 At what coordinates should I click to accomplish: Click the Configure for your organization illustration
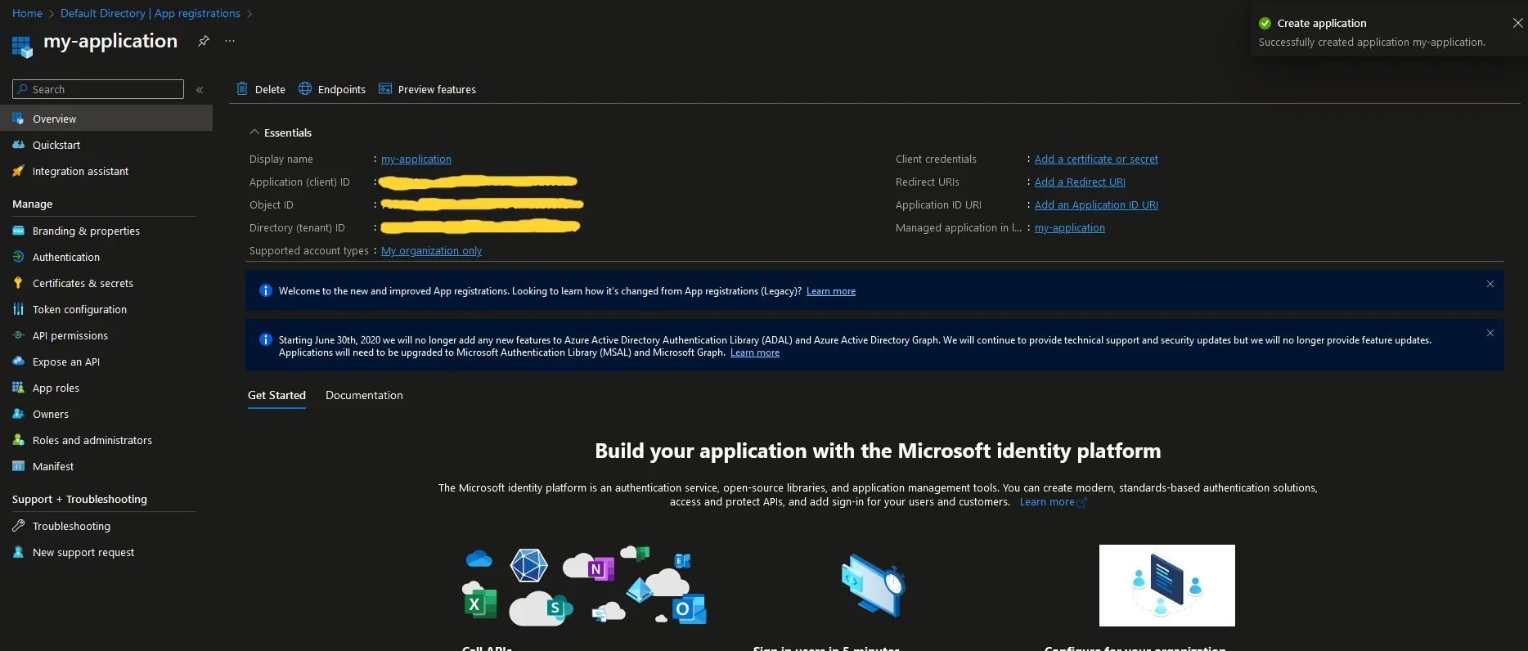1167,586
